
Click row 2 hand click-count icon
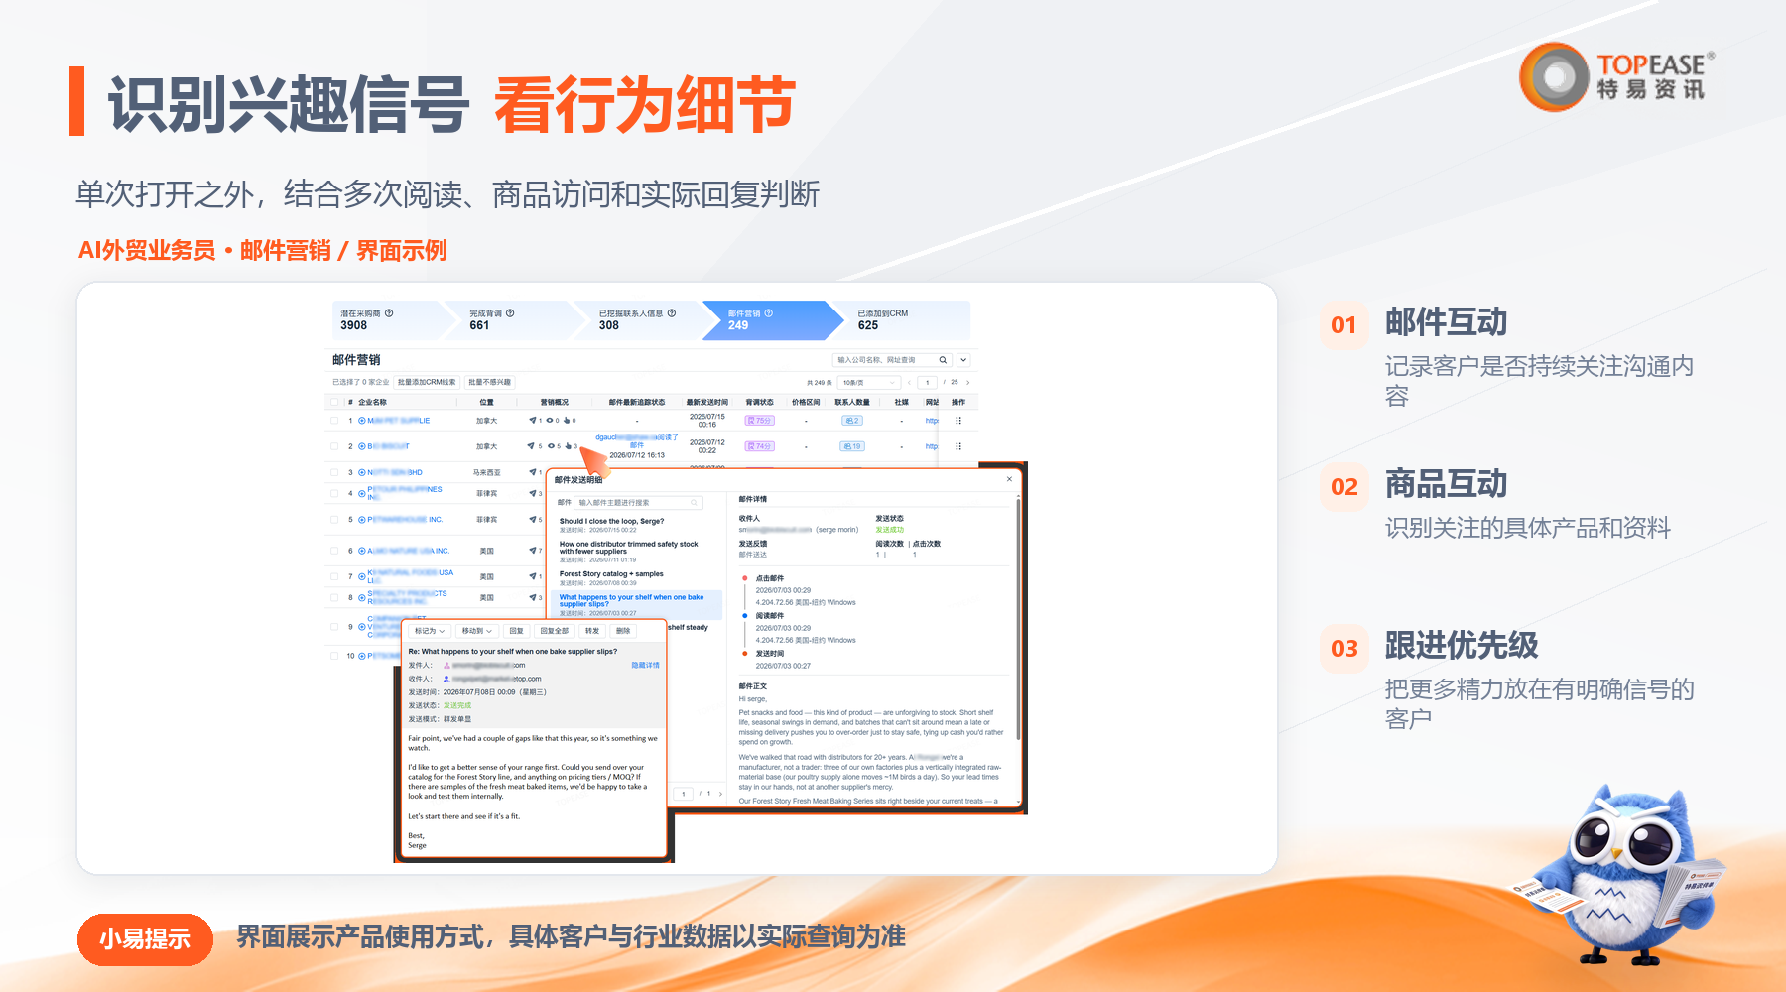[568, 446]
